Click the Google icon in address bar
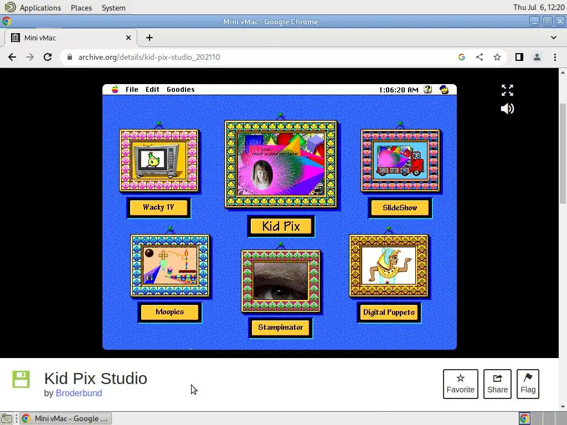The image size is (567, 425). pos(461,57)
